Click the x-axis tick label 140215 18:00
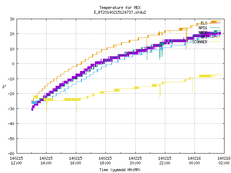Image resolution: width=231 pixels, height=173 pixels. [x=105, y=161]
